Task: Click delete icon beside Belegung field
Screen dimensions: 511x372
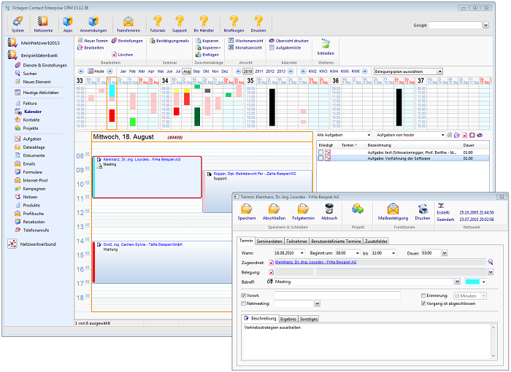Action: click(271, 272)
